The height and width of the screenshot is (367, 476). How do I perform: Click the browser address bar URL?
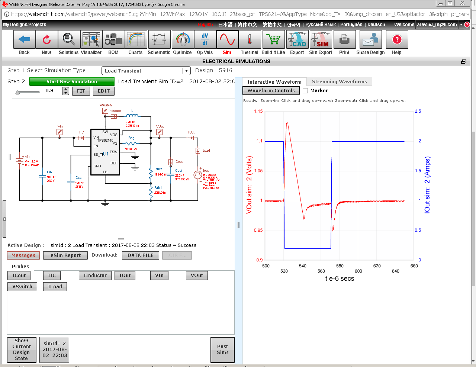tap(240, 14)
